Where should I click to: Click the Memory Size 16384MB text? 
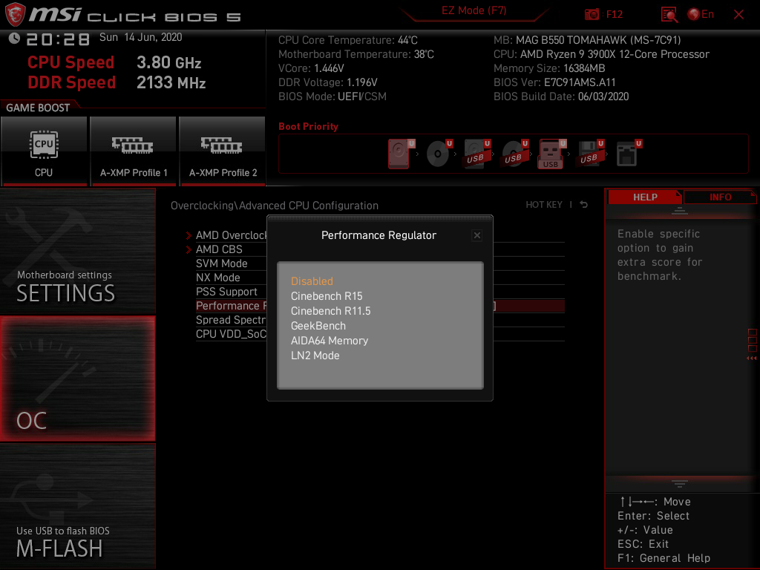549,68
